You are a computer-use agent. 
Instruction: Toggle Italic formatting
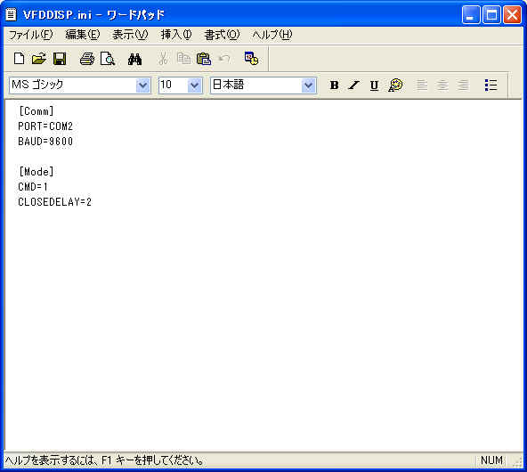click(x=354, y=85)
